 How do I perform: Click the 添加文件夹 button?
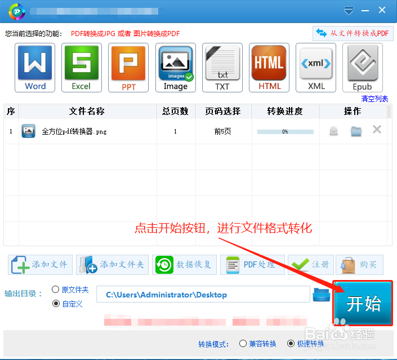click(112, 264)
